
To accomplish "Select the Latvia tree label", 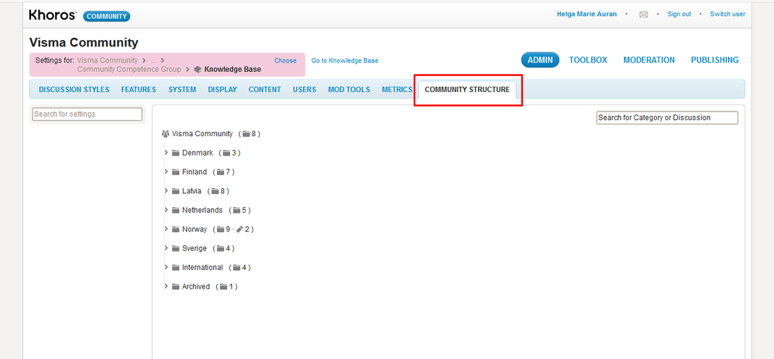I will (191, 191).
